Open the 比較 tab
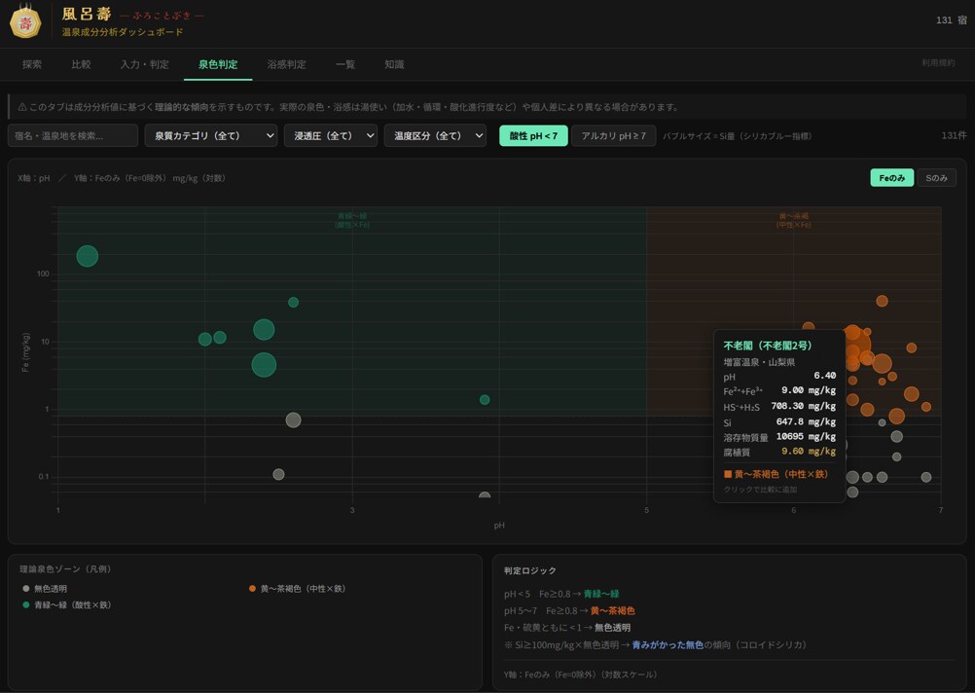The width and height of the screenshot is (975, 693). pyautogui.click(x=81, y=64)
